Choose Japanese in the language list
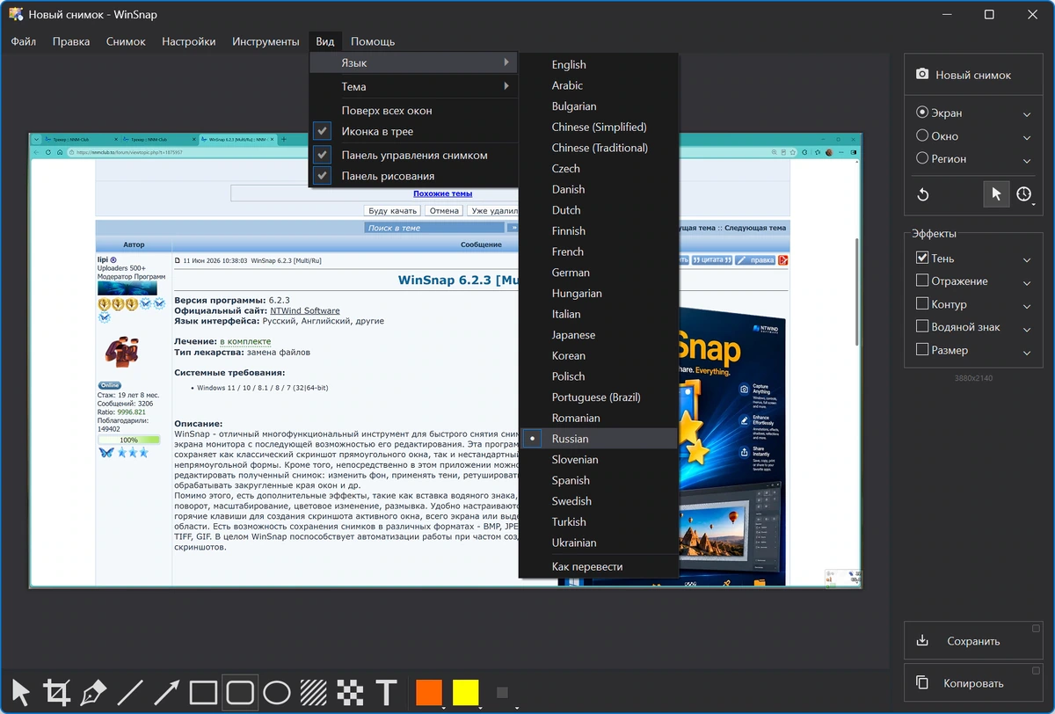Image resolution: width=1055 pixels, height=714 pixels. pos(599,335)
